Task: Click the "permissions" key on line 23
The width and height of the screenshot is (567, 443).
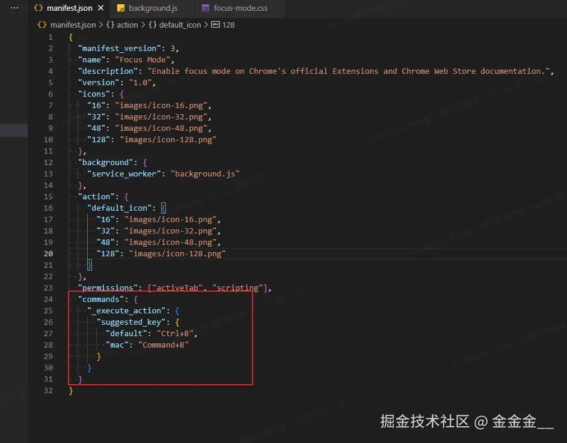Action: tap(108, 288)
